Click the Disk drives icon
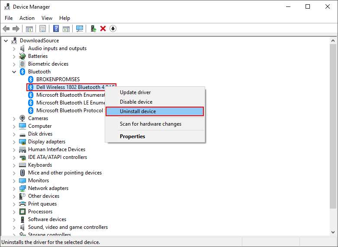The image size is (338, 247). (x=23, y=135)
